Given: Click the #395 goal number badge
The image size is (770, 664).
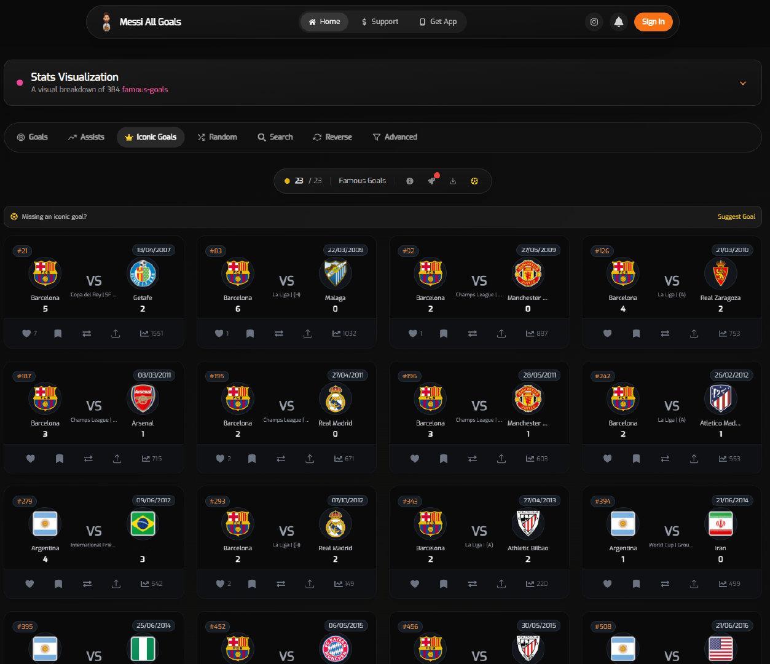Looking at the screenshot, I should coord(25,626).
